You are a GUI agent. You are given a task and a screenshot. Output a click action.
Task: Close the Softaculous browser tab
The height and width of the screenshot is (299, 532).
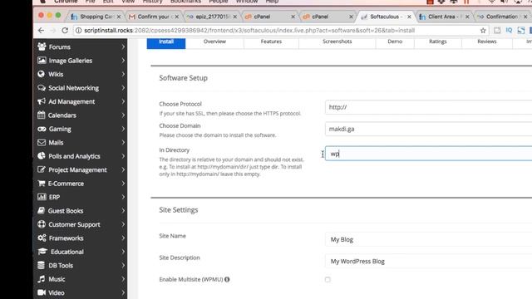click(409, 17)
